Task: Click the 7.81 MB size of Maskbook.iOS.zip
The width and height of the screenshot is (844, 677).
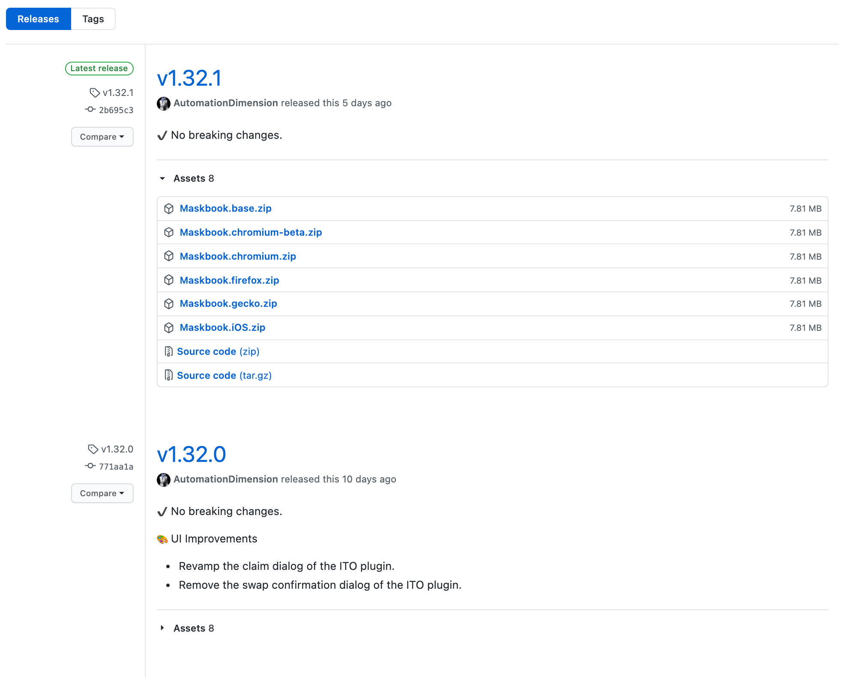Action: pyautogui.click(x=805, y=328)
